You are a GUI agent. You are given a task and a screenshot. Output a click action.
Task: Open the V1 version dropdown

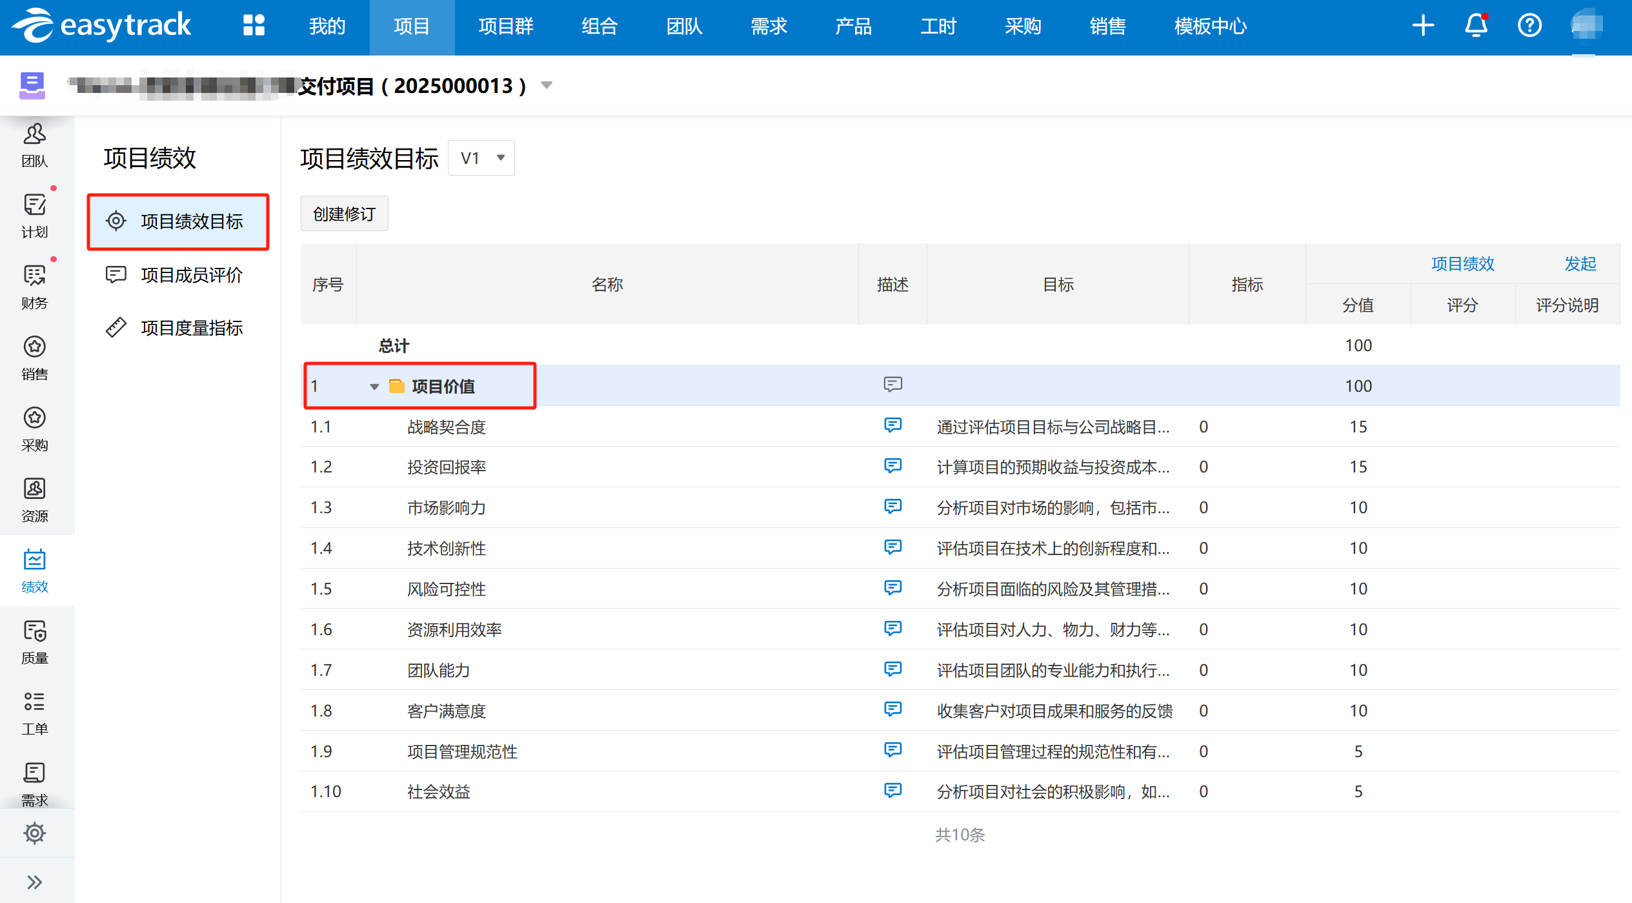(481, 158)
